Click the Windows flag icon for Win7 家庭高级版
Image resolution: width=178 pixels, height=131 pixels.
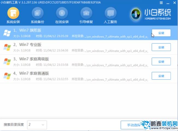[7, 62]
